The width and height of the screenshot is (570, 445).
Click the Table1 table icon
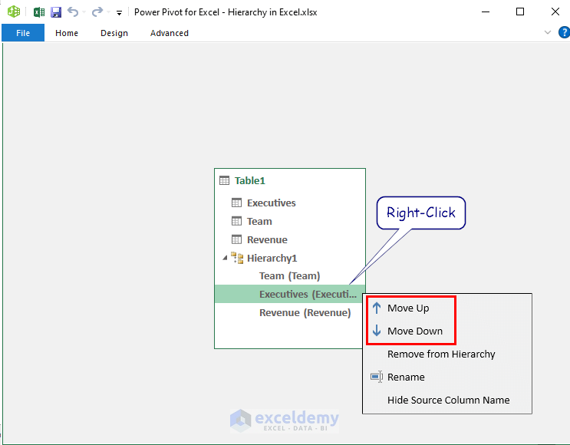[224, 180]
